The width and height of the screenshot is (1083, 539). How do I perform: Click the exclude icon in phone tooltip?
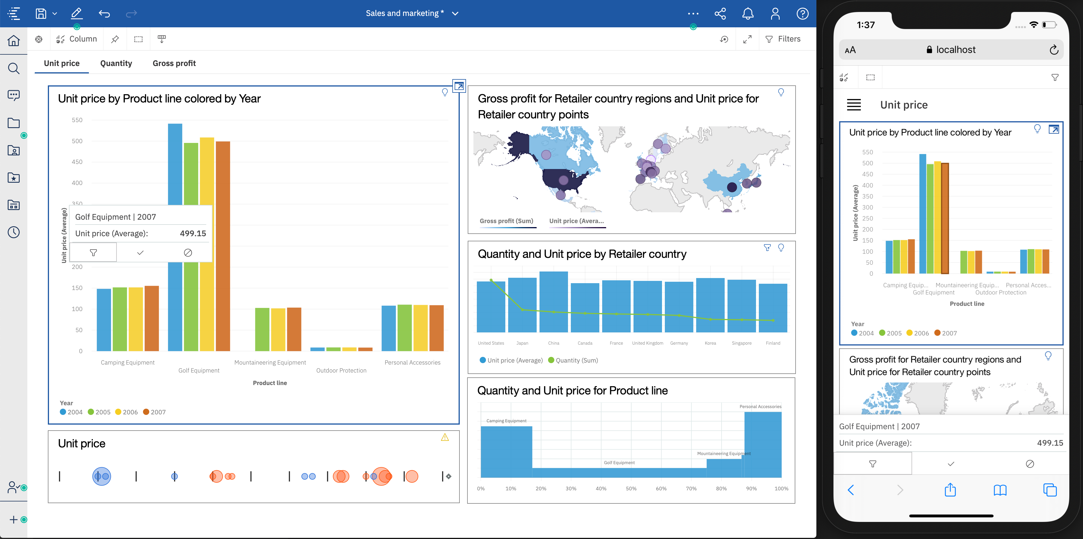(1030, 464)
